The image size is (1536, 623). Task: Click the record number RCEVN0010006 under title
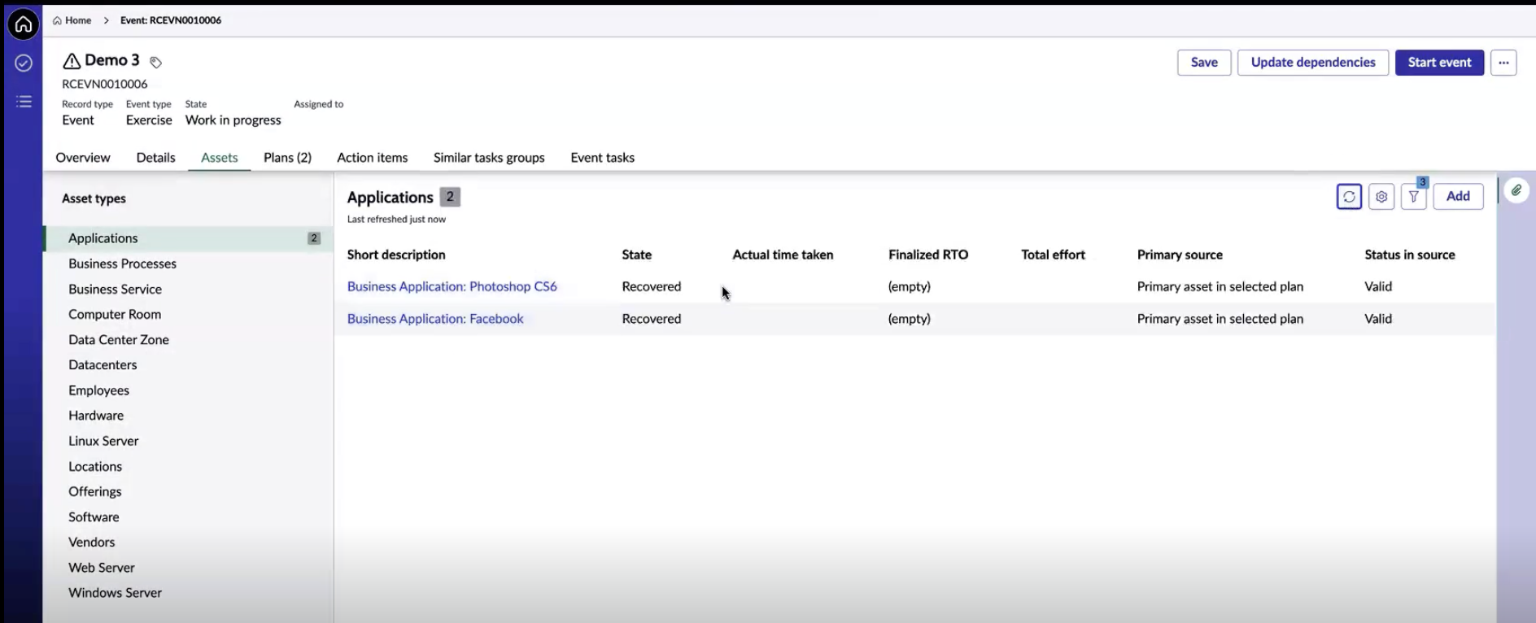pos(104,84)
